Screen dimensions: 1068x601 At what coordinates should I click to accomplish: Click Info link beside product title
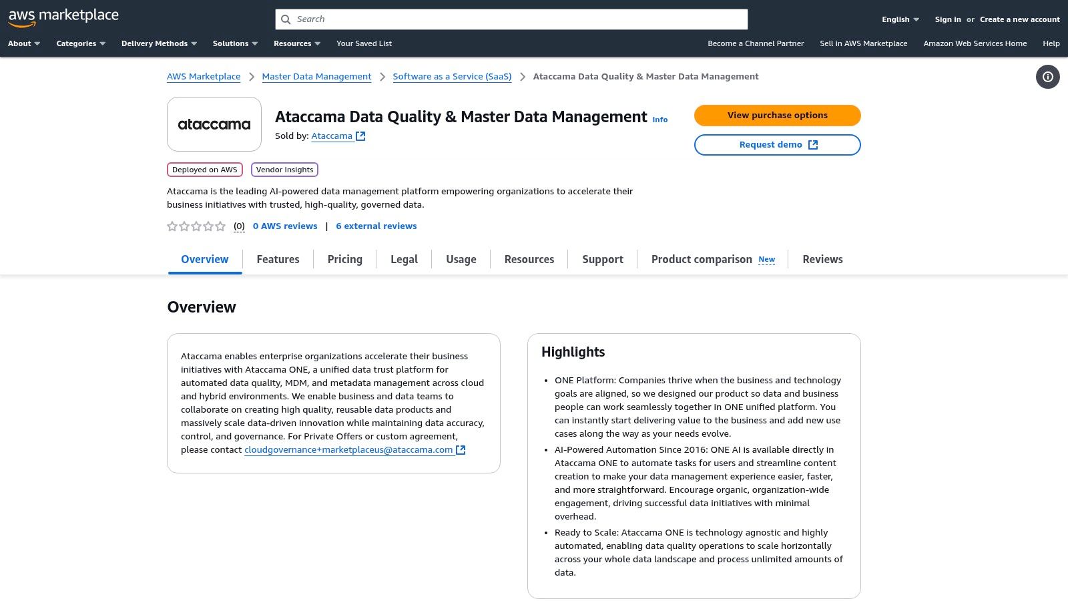(660, 120)
